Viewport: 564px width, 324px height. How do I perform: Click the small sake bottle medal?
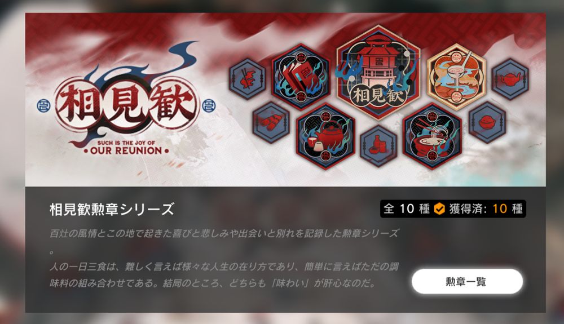pos(378,146)
